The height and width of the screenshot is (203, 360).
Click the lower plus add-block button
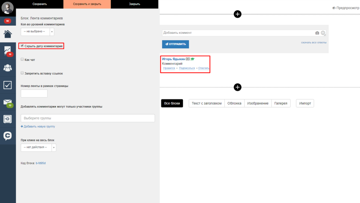point(237,87)
